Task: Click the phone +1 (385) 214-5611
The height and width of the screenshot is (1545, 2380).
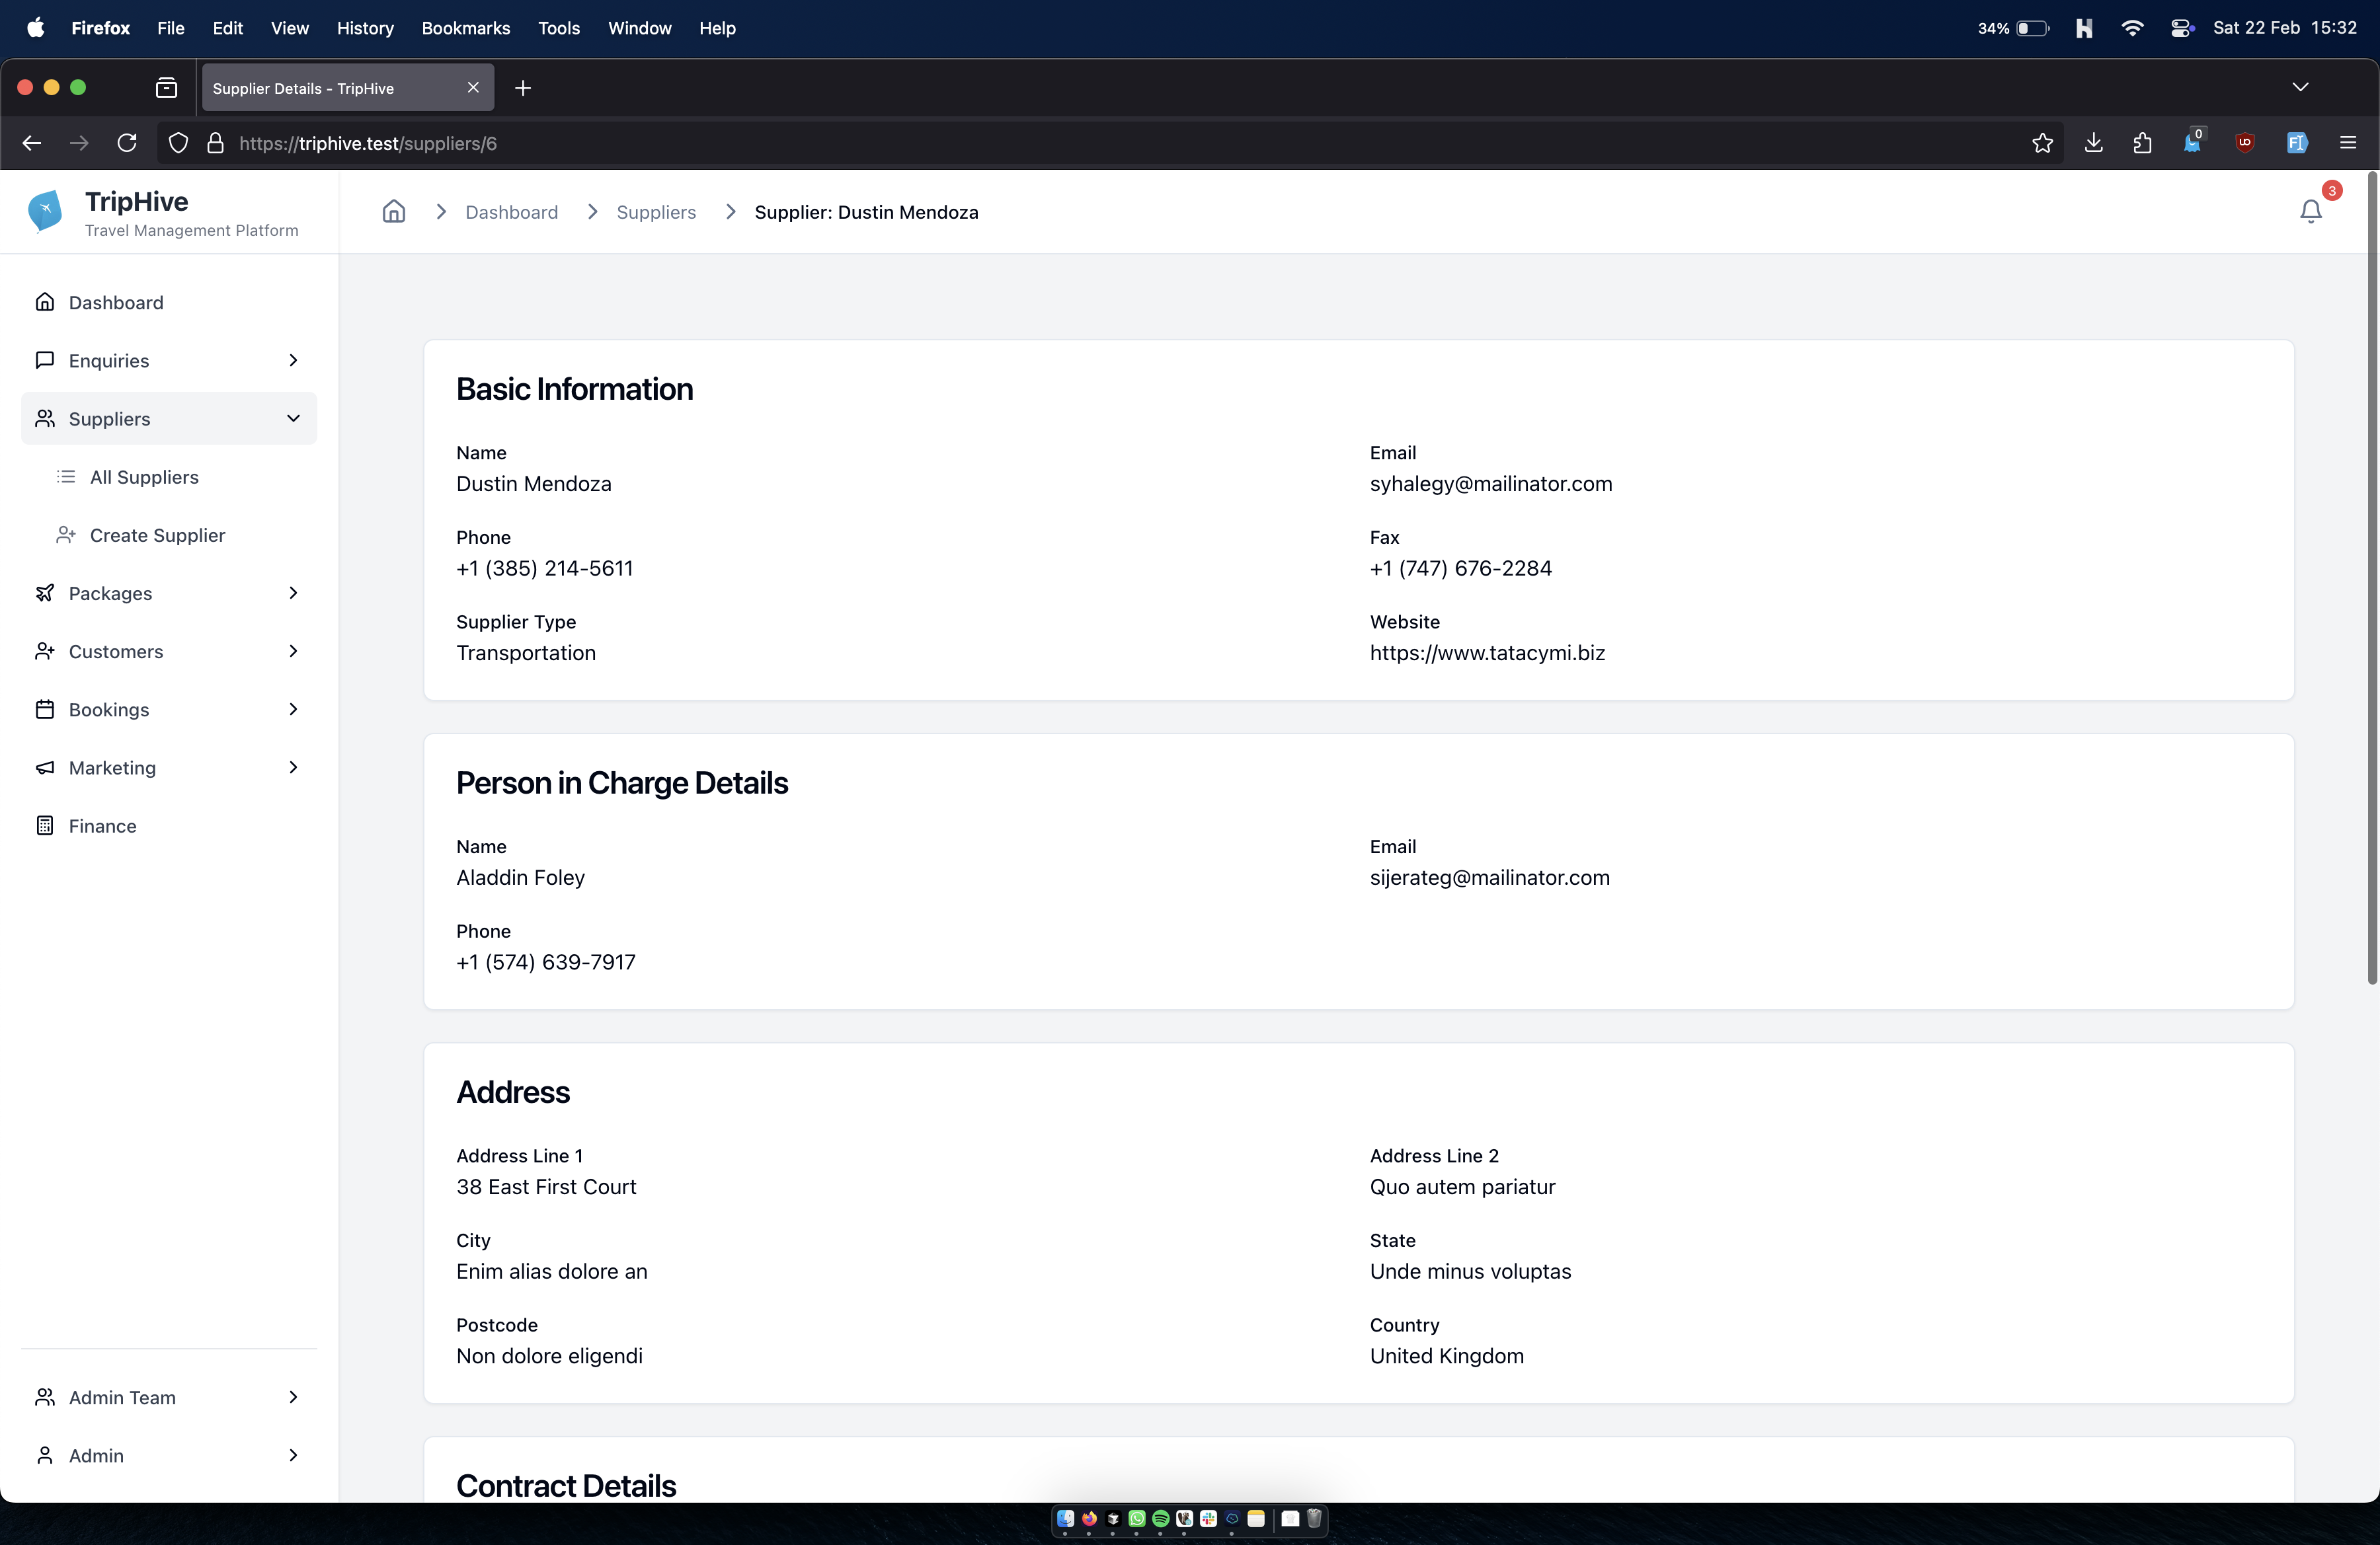Action: point(545,568)
